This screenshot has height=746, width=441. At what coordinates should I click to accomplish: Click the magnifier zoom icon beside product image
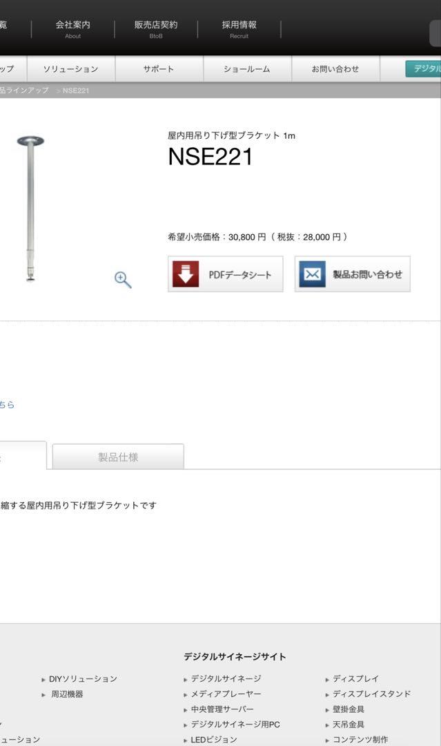pos(123,280)
